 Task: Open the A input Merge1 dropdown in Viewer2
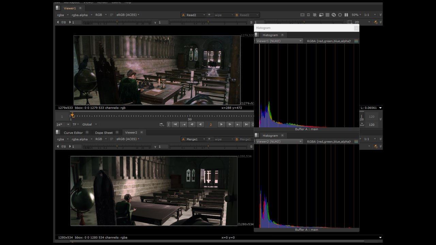pos(193,139)
